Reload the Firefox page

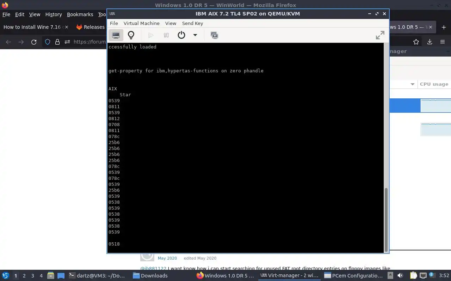tap(34, 42)
